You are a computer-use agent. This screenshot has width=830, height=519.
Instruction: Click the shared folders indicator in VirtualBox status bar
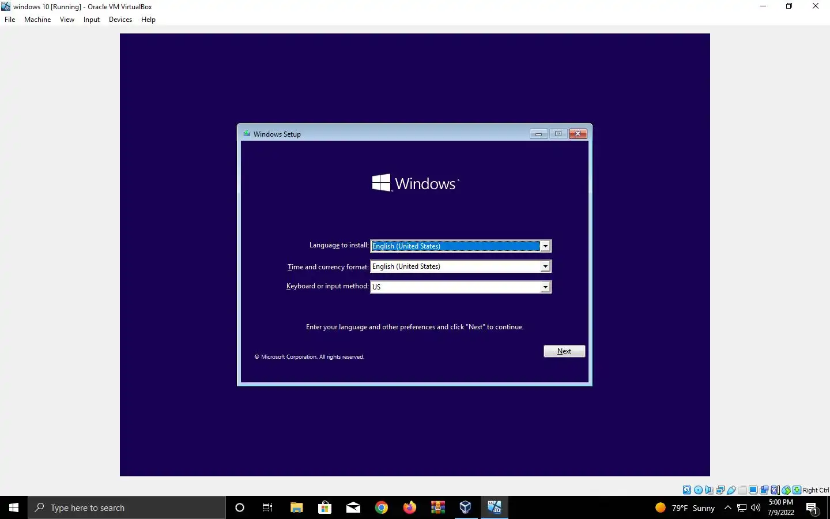pos(742,490)
